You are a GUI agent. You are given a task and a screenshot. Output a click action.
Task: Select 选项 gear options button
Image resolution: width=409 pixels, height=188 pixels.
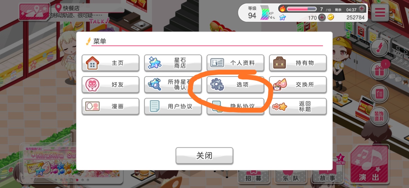(235, 85)
